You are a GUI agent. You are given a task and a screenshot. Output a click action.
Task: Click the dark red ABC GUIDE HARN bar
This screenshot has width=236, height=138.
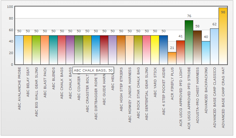pyautogui.click(x=104, y=50)
